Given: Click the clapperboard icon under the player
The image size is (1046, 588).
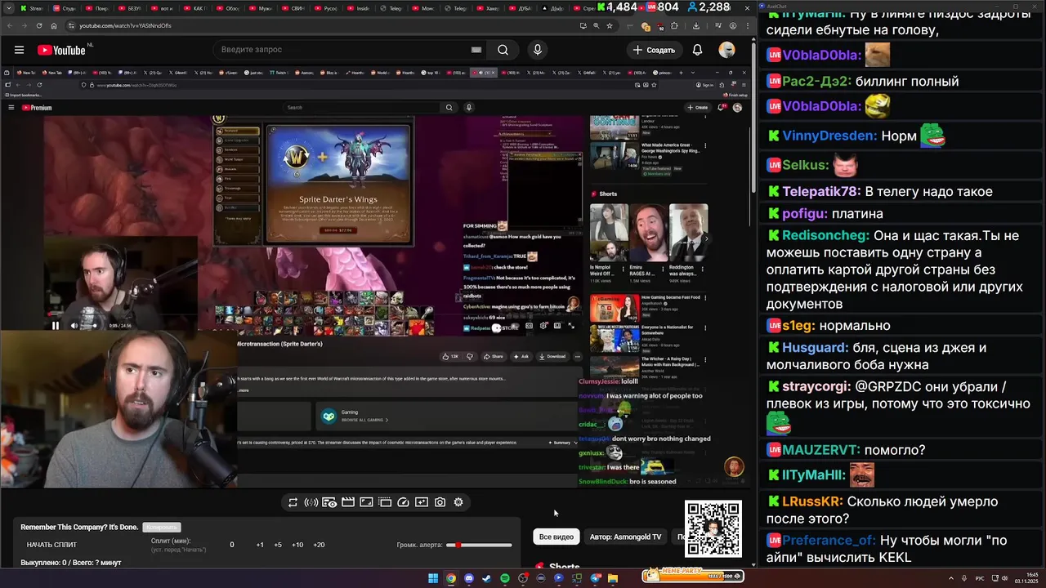Looking at the screenshot, I should click(347, 502).
